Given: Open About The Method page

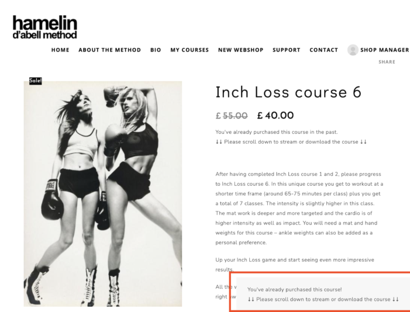Looking at the screenshot, I should [x=109, y=50].
